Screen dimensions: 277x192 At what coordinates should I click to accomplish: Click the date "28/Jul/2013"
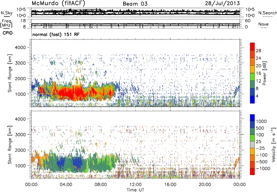click(x=222, y=3)
